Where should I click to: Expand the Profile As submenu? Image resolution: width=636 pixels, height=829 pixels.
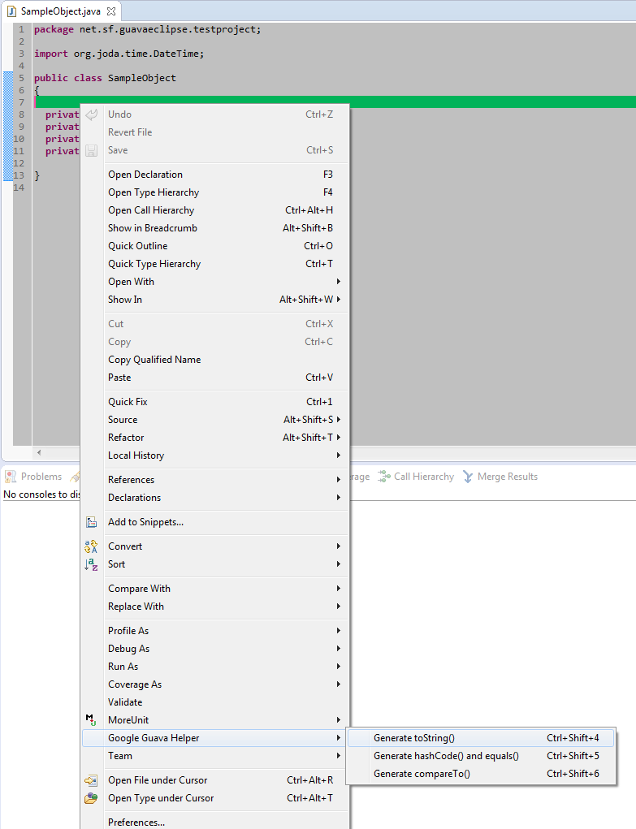click(214, 631)
